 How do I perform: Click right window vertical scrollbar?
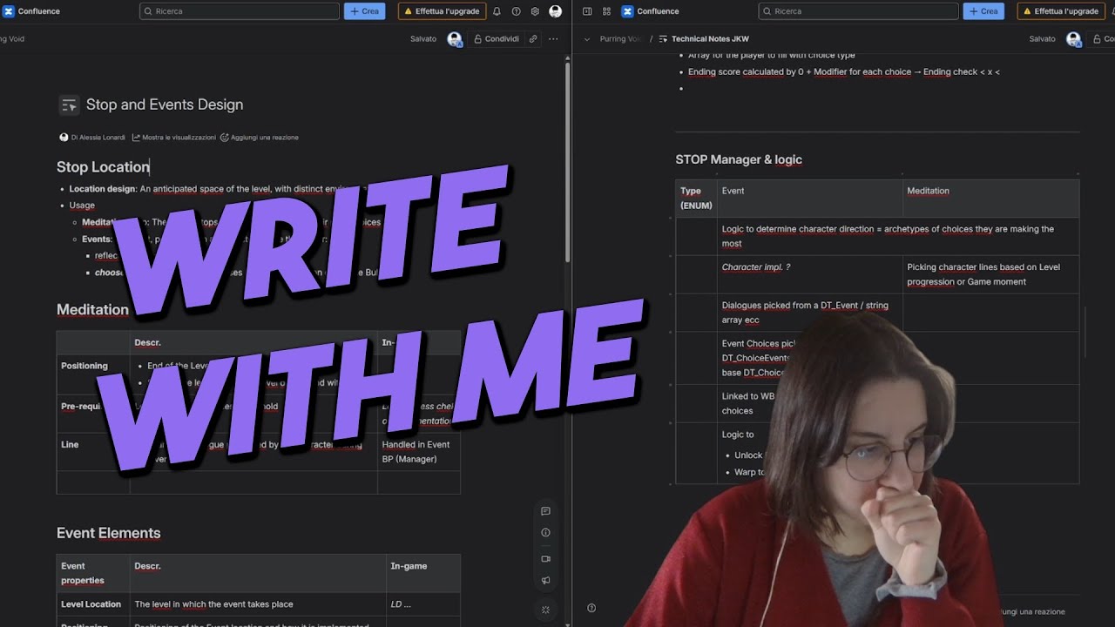click(x=1085, y=331)
